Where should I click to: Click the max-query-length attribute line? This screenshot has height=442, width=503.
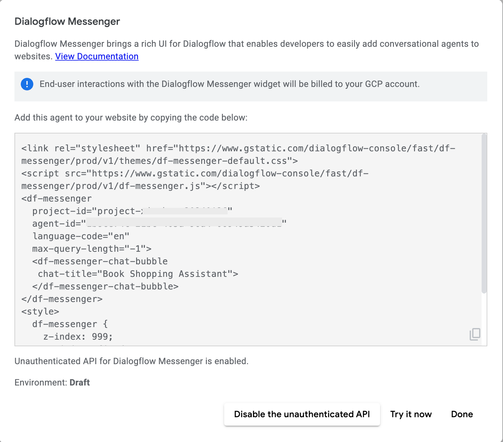point(92,249)
